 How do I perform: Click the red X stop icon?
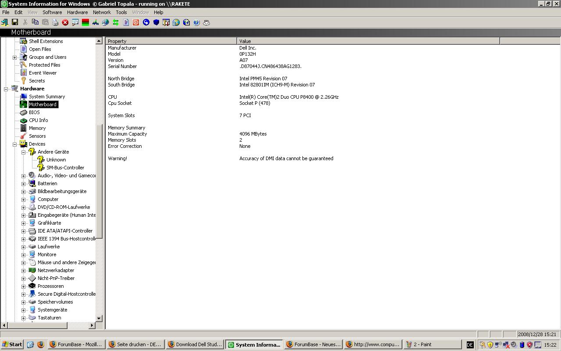click(x=65, y=22)
